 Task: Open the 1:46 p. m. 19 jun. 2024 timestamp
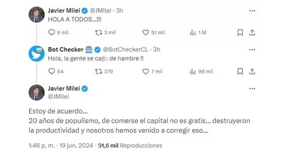click(x=61, y=145)
